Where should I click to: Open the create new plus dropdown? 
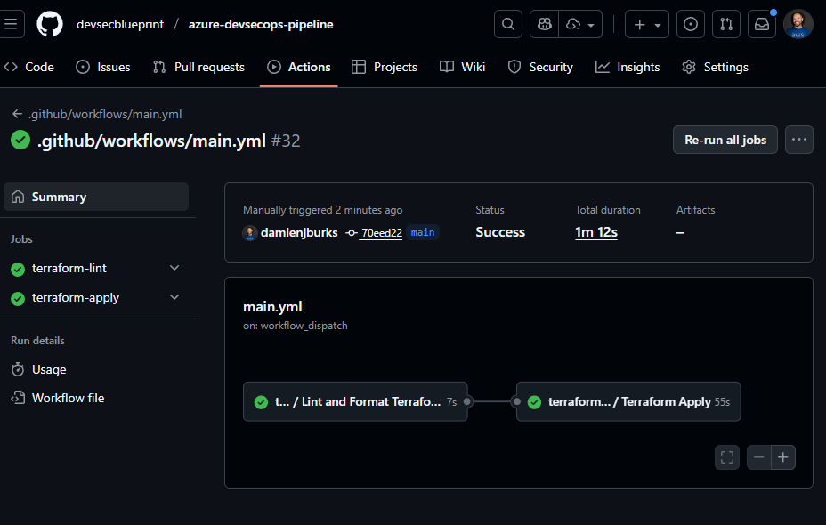[x=647, y=24]
